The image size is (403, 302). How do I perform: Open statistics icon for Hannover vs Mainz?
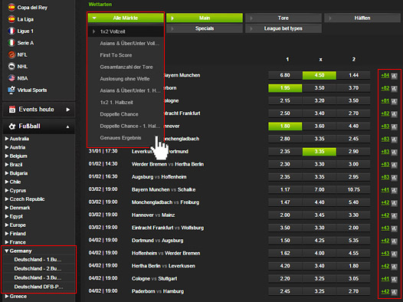point(394,215)
